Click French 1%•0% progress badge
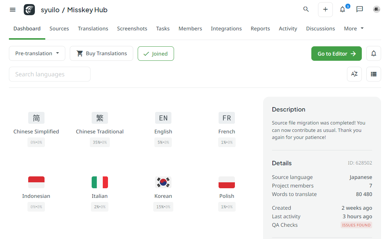Viewport: 390px width, 239px height. (227, 142)
